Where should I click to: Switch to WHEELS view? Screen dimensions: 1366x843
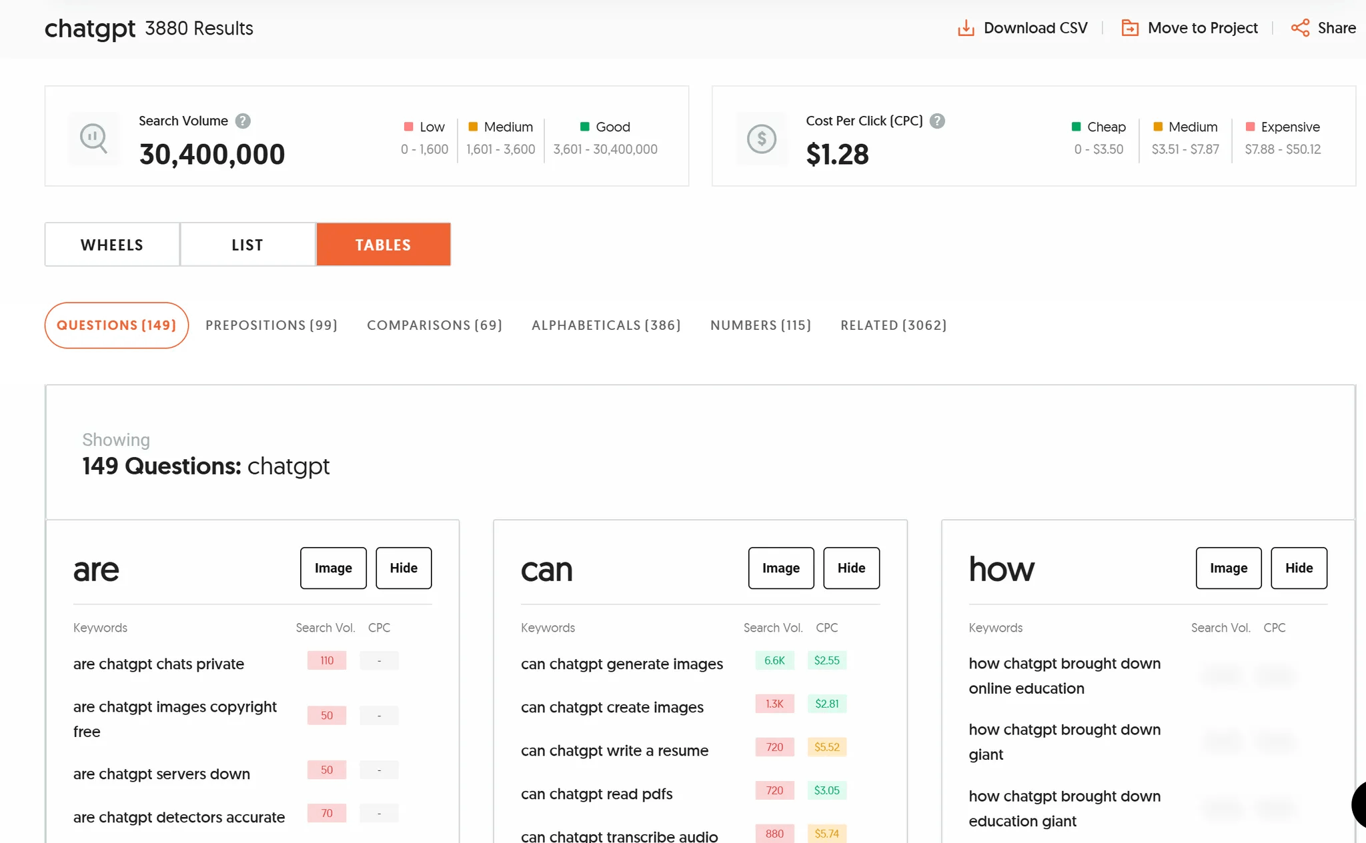pyautogui.click(x=112, y=245)
